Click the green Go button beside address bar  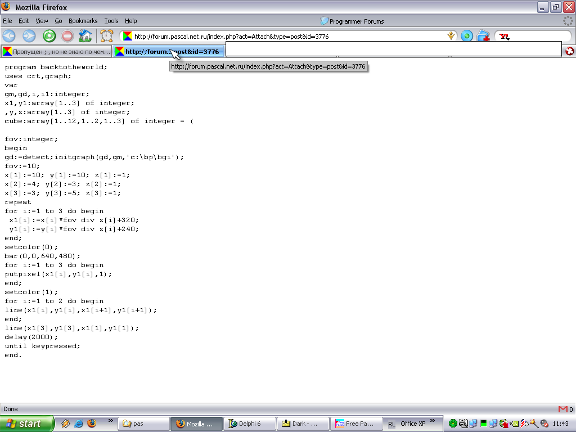coord(467,36)
